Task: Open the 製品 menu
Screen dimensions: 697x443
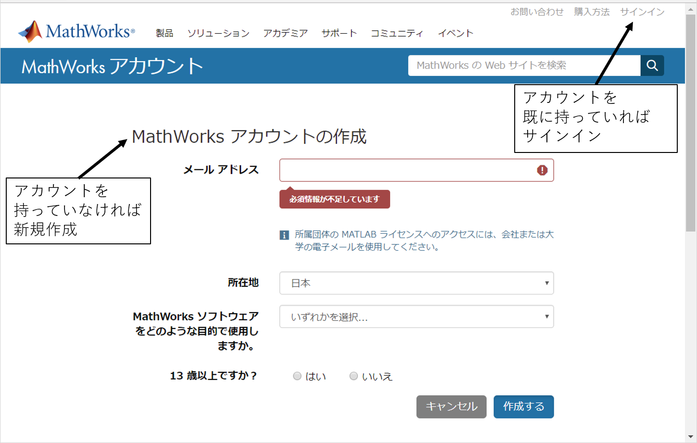Action: tap(165, 33)
